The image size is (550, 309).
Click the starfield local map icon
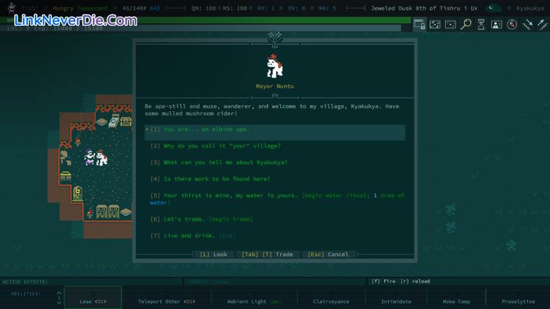click(x=450, y=25)
